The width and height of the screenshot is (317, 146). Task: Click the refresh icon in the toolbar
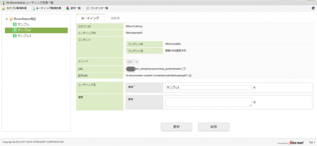(x=313, y=8)
